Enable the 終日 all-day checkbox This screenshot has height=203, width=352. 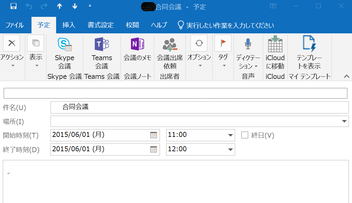pos(245,135)
